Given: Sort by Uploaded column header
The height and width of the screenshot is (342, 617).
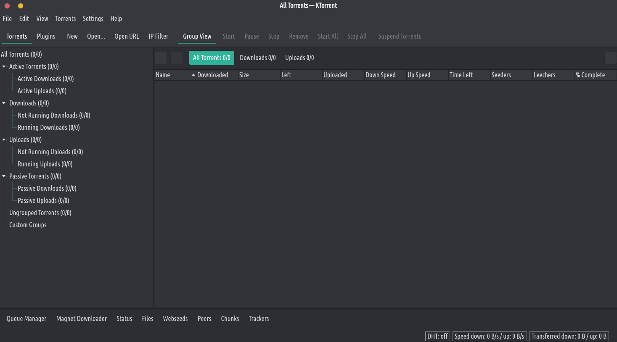Looking at the screenshot, I should click(343, 75).
